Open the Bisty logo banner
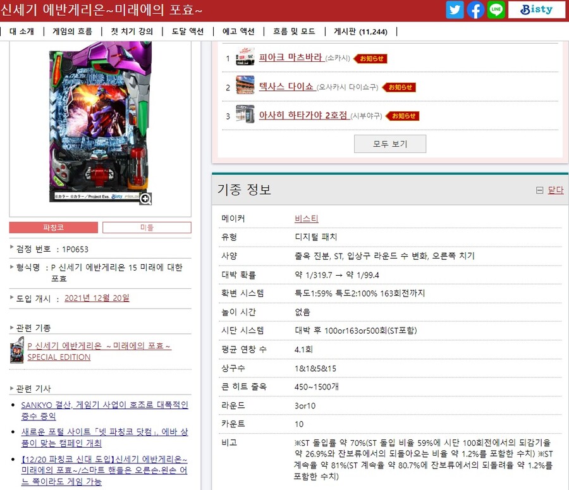This screenshot has width=569, height=490. 537,10
